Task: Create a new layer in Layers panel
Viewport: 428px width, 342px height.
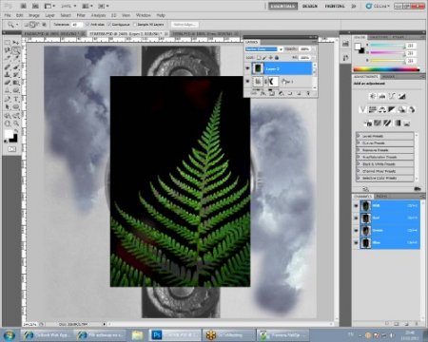Action: tap(299, 93)
